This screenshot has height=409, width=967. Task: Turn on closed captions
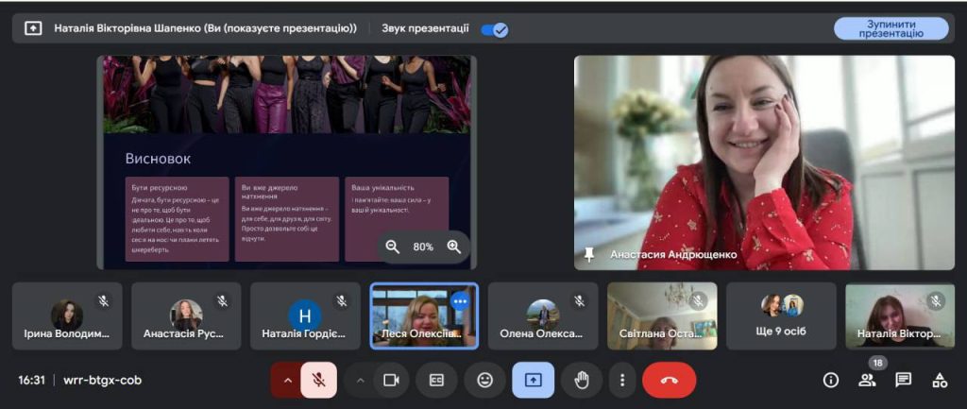tap(436, 380)
